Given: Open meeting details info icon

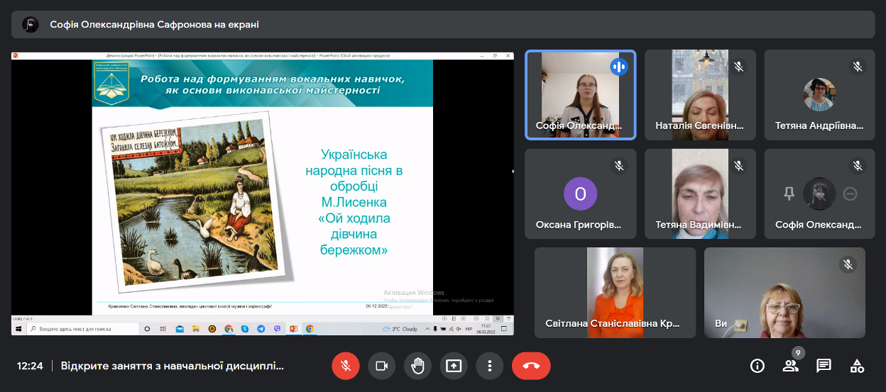Looking at the screenshot, I should pos(758,366).
